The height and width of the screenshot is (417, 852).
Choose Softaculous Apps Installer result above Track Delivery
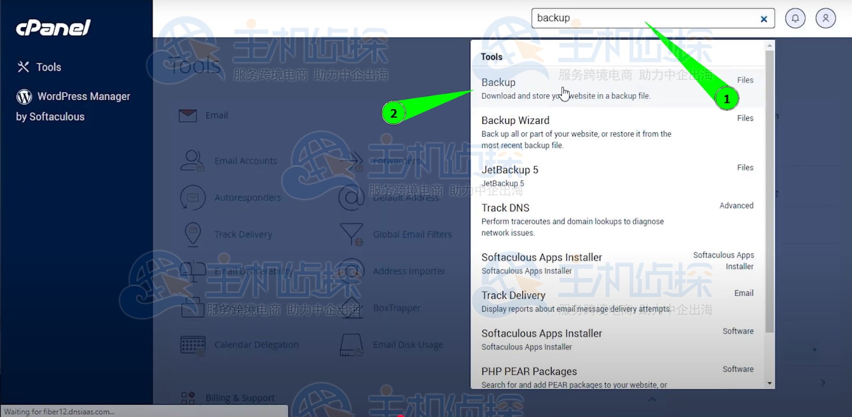(618, 263)
